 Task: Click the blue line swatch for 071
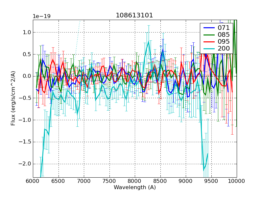tap(209, 28)
